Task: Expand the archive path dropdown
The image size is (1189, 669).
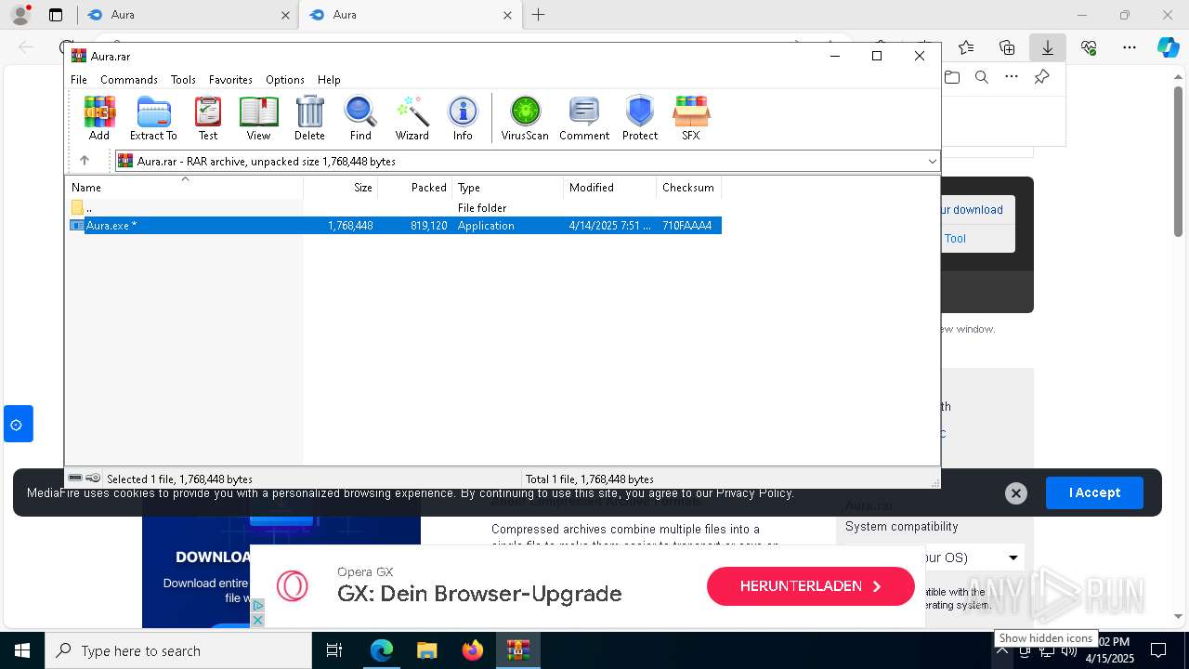Action: [932, 162]
